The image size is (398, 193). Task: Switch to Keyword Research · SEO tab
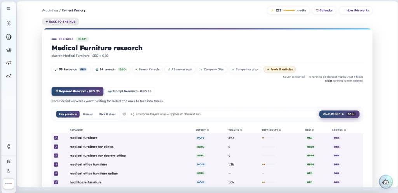77,91
